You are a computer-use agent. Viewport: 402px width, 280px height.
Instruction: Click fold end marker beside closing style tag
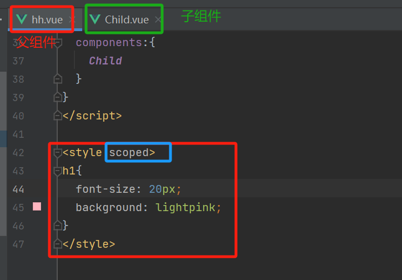coord(58,243)
